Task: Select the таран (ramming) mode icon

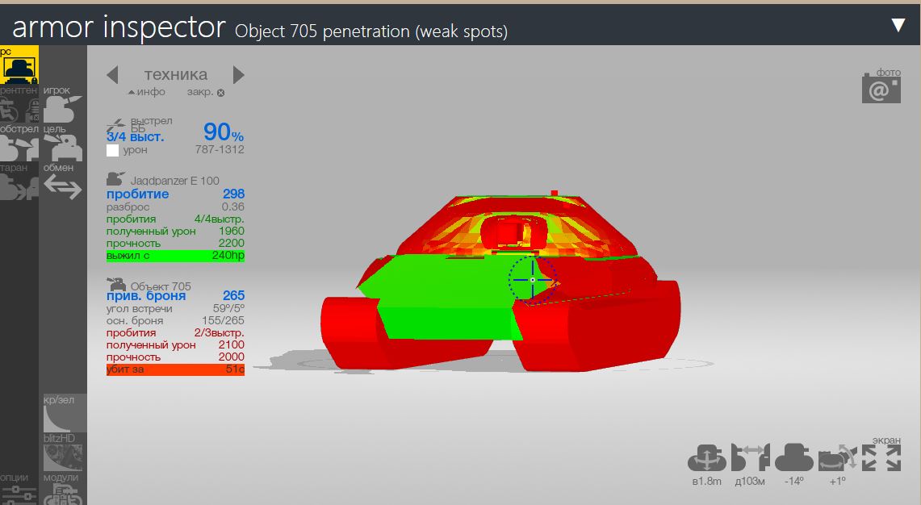Action: pos(19,182)
